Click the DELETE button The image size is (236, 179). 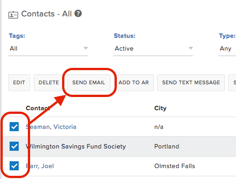coord(49,82)
